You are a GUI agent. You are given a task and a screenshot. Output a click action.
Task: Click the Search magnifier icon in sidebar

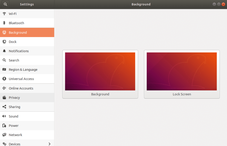pyautogui.click(x=4, y=60)
